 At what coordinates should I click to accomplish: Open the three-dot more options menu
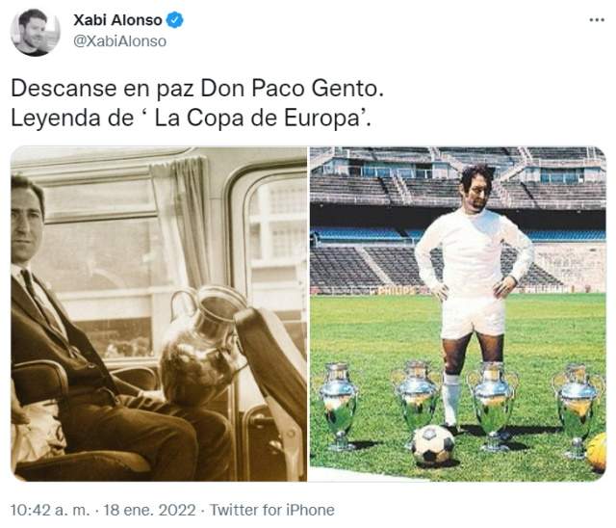pos(597,19)
